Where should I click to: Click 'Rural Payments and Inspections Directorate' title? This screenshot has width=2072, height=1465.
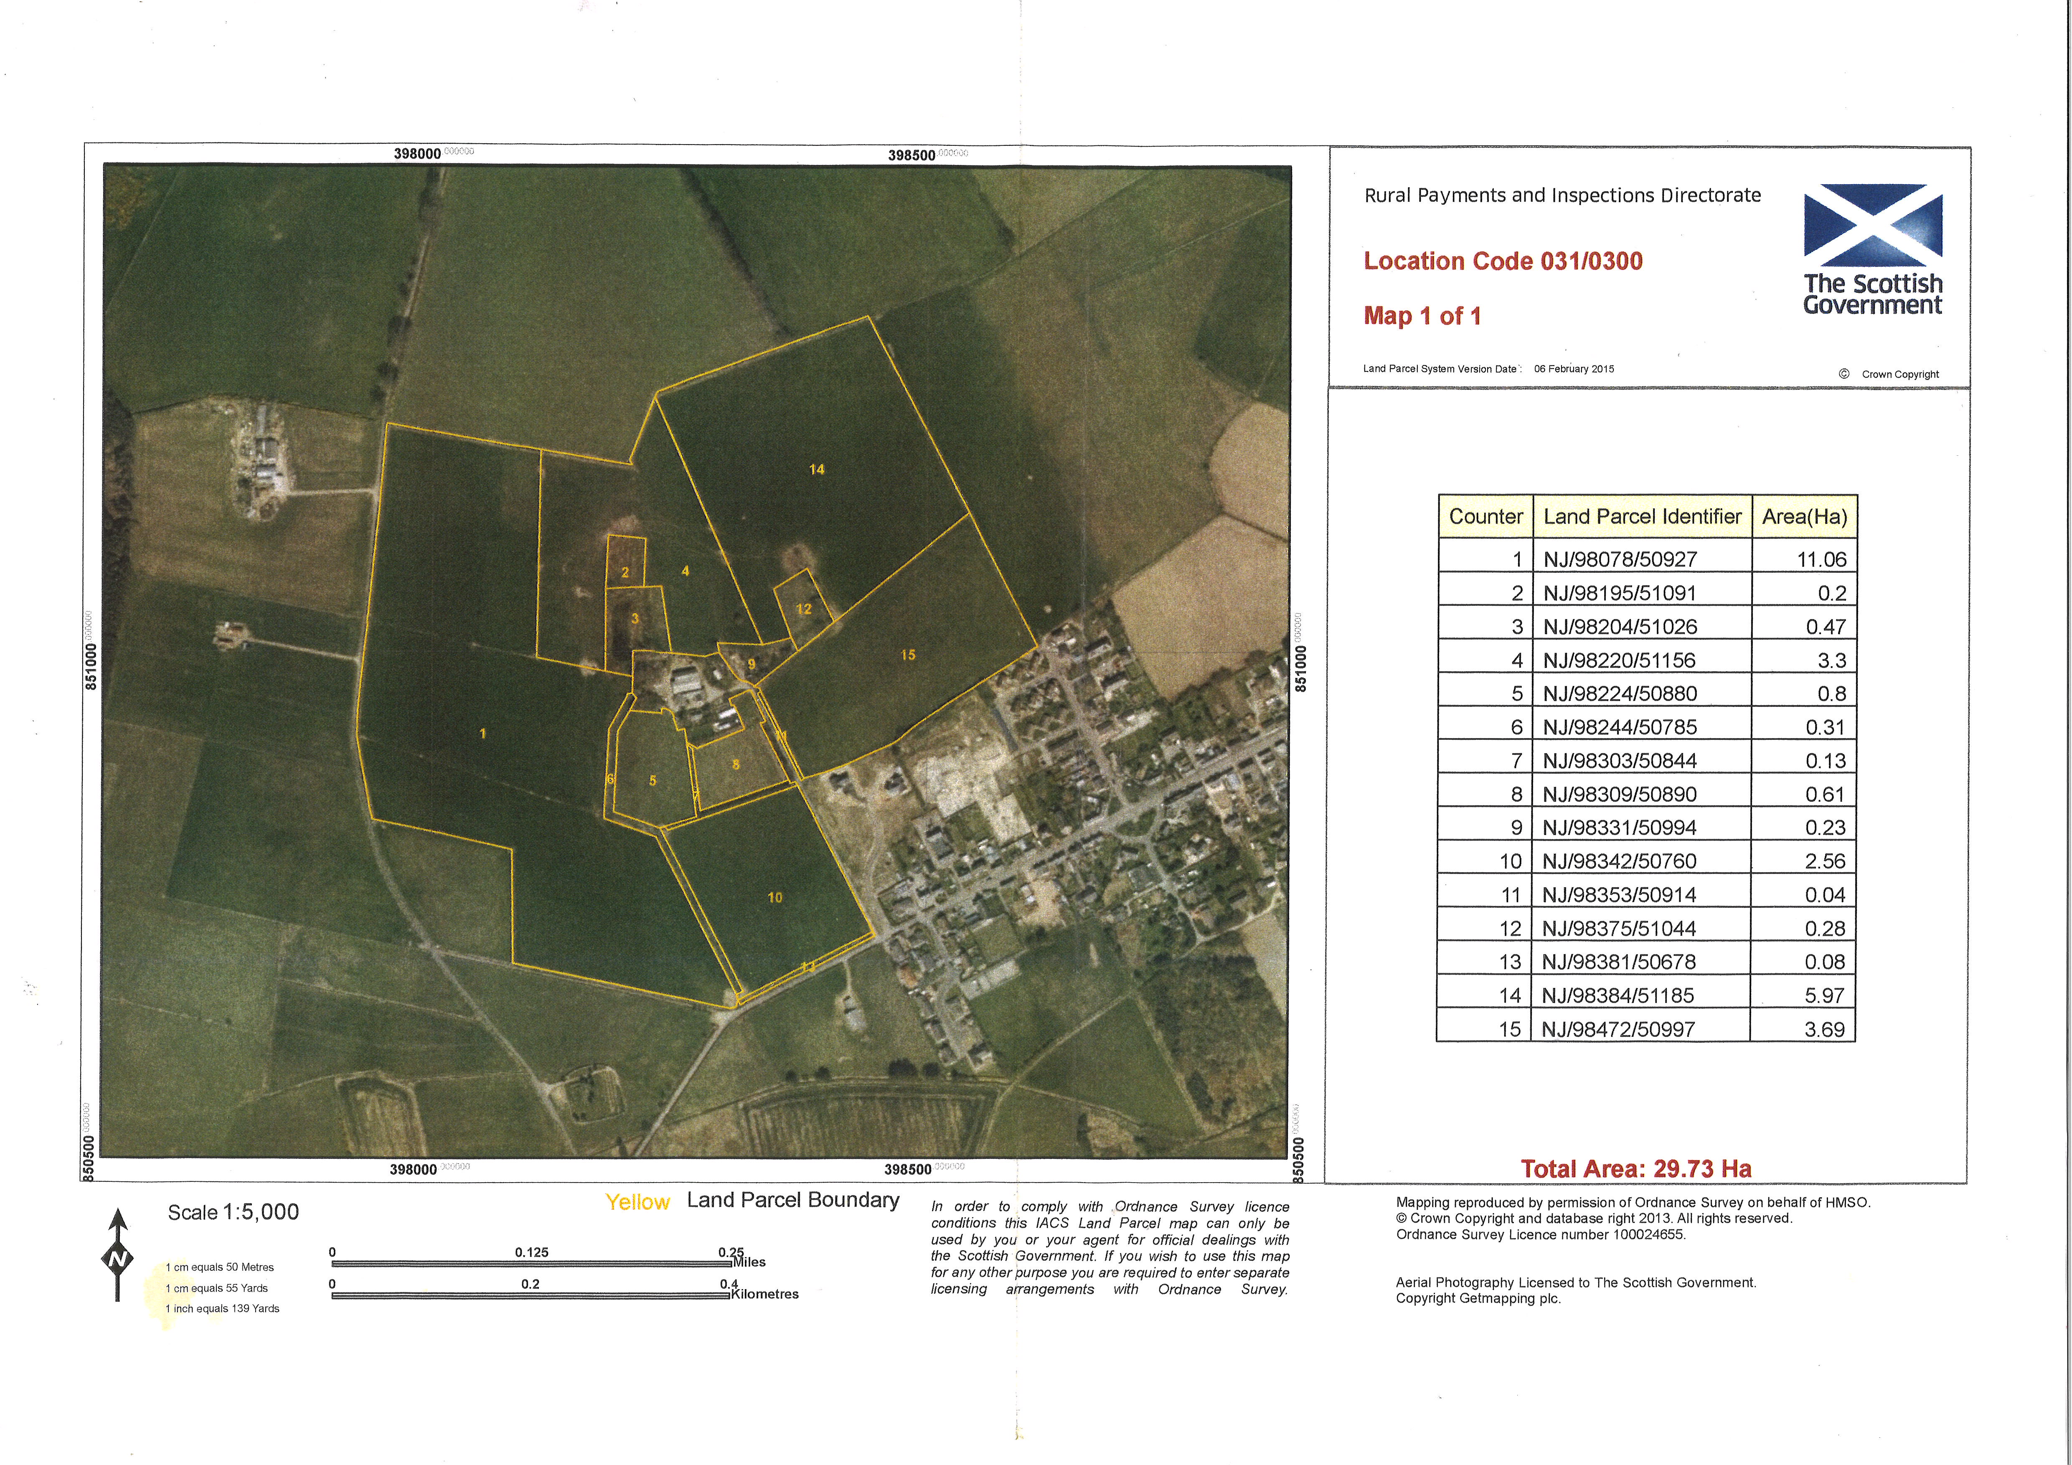coord(1562,195)
